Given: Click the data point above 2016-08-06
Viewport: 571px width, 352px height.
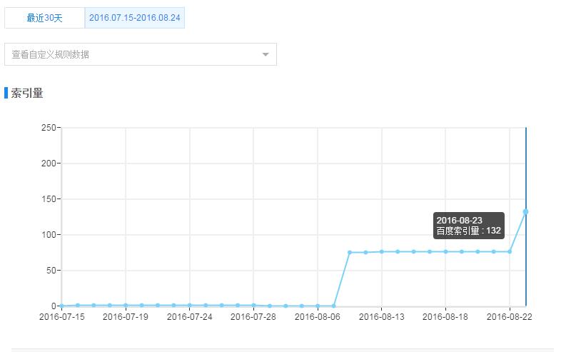Looking at the screenshot, I should [318, 306].
